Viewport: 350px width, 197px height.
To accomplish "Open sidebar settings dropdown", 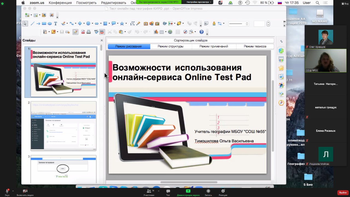I will click(281, 41).
